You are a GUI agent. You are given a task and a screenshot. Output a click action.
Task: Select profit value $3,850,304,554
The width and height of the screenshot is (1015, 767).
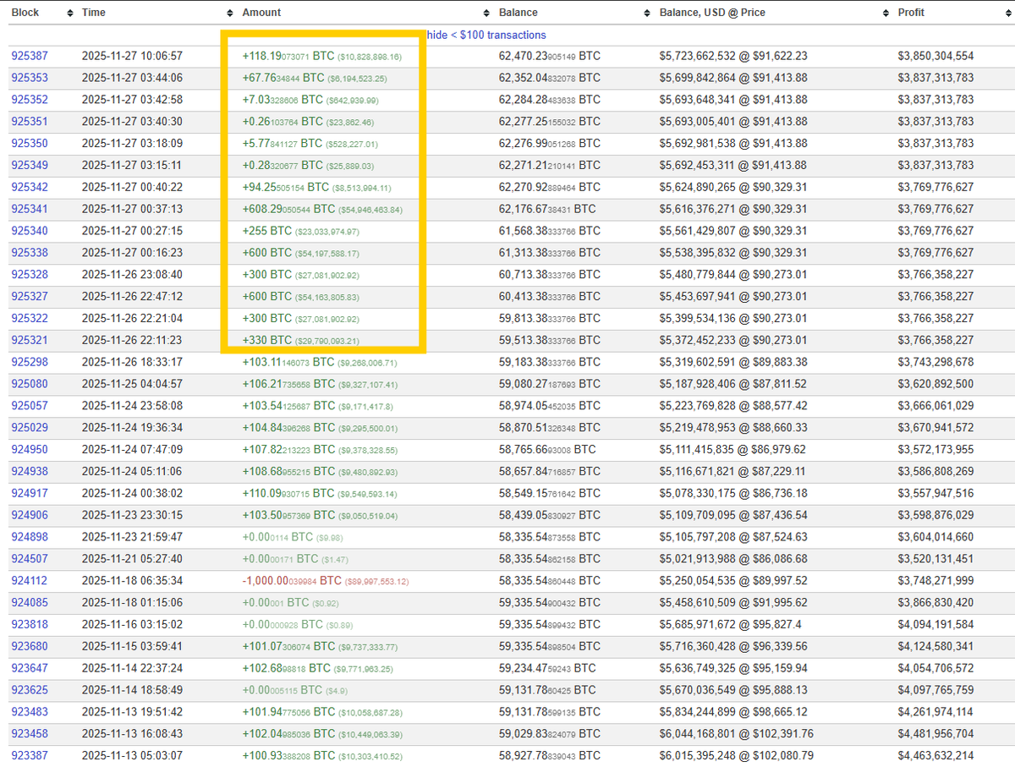click(935, 56)
